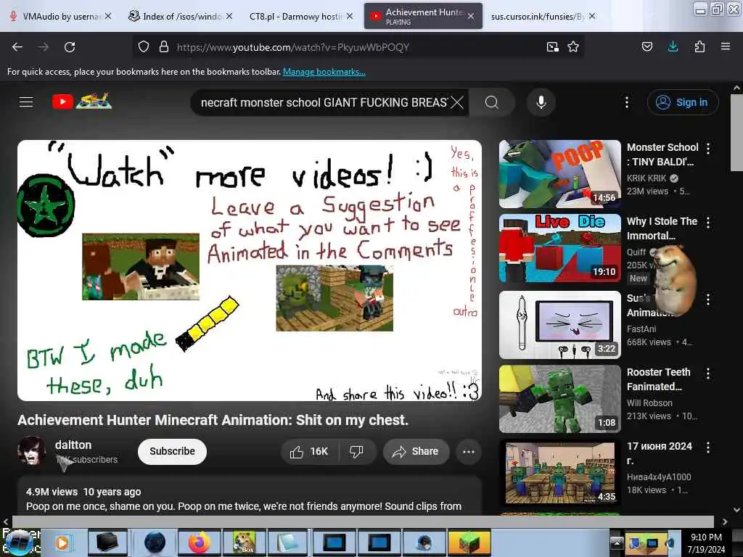Go back to the previous page
This screenshot has width=743, height=557.
(17, 47)
